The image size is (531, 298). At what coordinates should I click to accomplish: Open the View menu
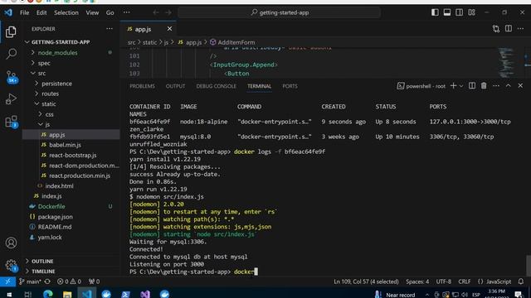point(92,13)
